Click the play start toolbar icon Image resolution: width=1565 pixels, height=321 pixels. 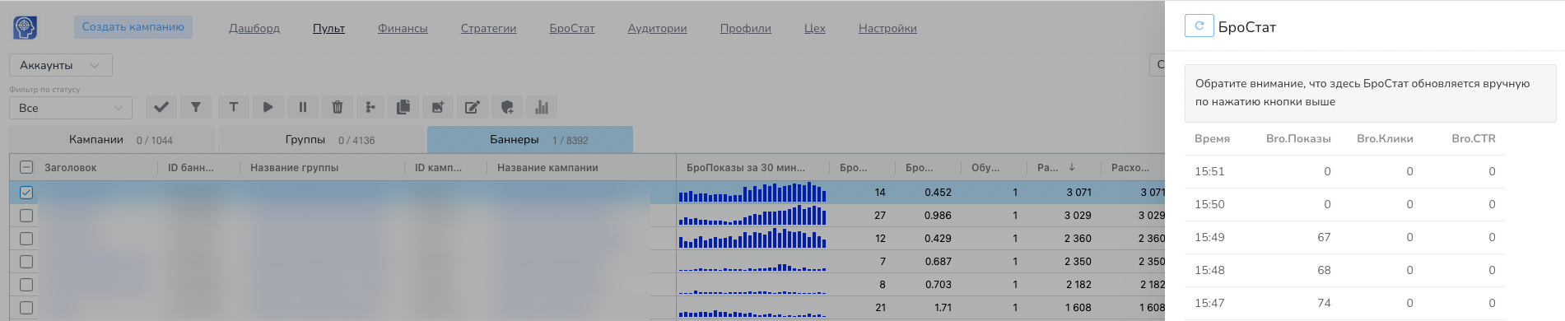pyautogui.click(x=268, y=107)
